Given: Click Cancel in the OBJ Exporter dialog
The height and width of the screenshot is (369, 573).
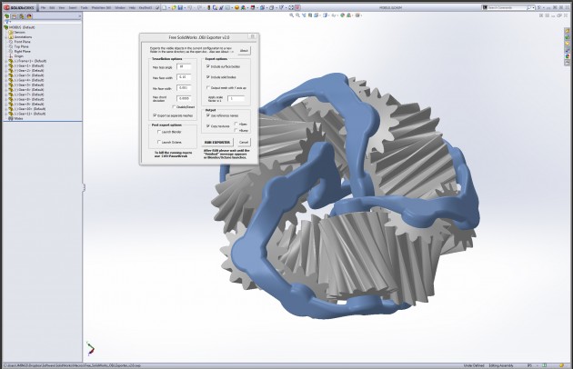Looking at the screenshot, I should pyautogui.click(x=244, y=142).
